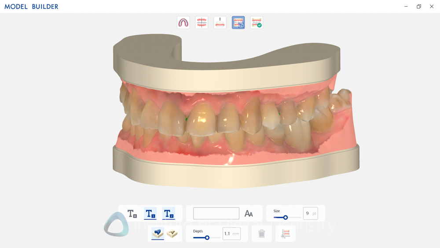Click the trash delete icon
This screenshot has width=440, height=248.
[x=261, y=233]
